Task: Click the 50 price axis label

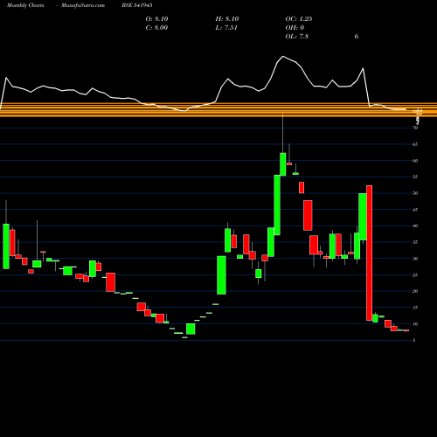Action: [x=415, y=193]
